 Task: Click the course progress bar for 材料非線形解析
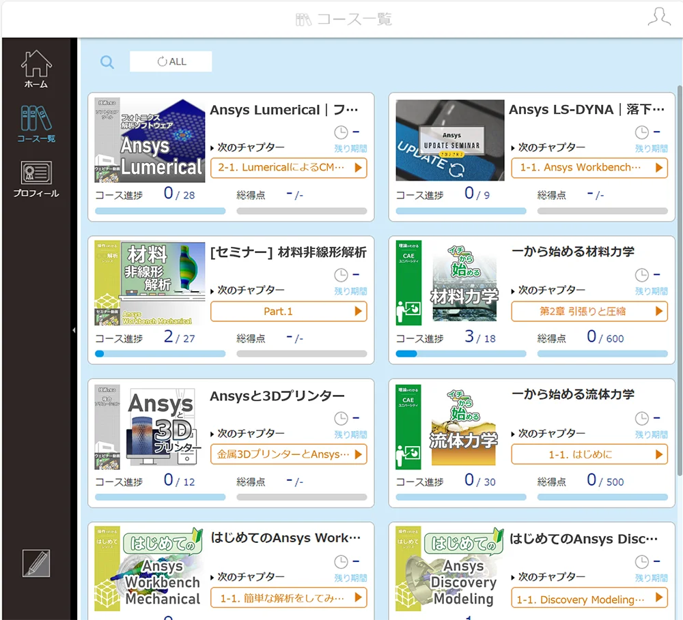coord(161,354)
